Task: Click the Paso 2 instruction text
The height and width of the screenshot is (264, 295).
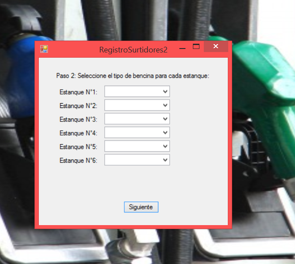Action: [133, 76]
